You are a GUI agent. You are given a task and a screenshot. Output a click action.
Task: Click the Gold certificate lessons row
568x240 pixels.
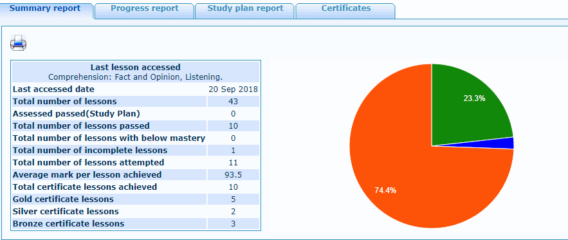[x=136, y=199]
